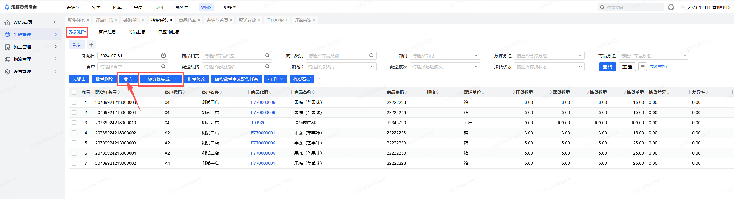
Task: Click the printer icon in top bar
Action: 671,7
